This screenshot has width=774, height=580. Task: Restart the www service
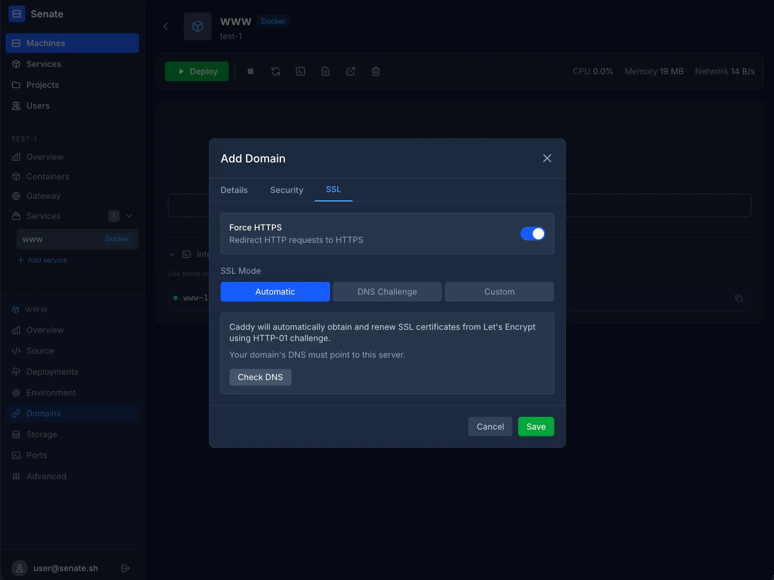pyautogui.click(x=276, y=71)
